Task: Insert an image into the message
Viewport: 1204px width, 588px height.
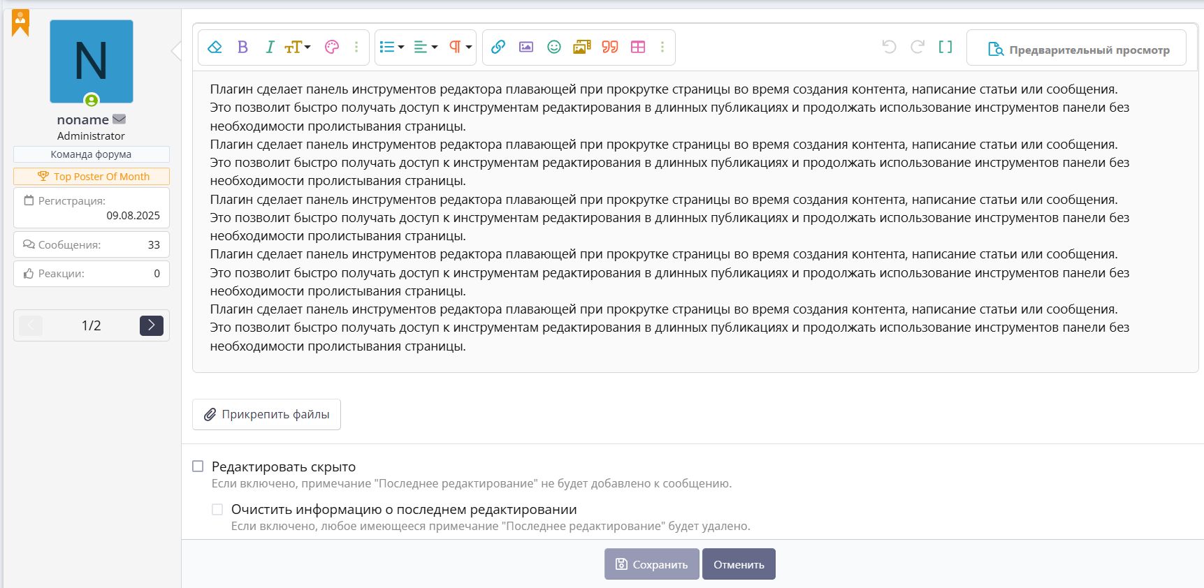Action: [526, 47]
